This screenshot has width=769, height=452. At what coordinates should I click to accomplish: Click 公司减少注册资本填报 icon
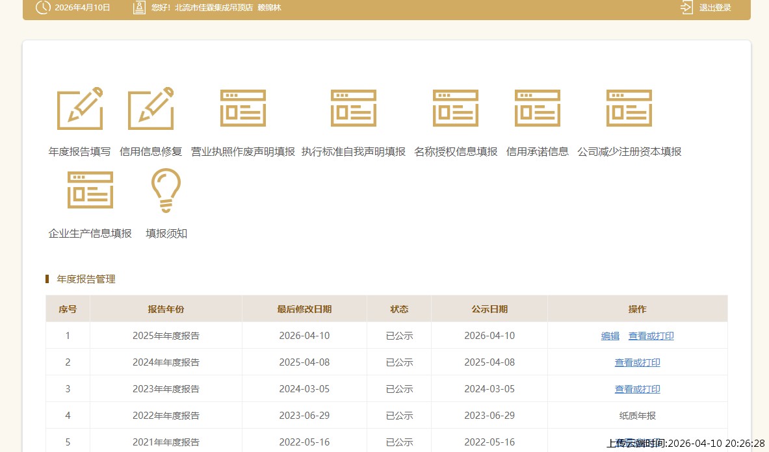coord(629,108)
